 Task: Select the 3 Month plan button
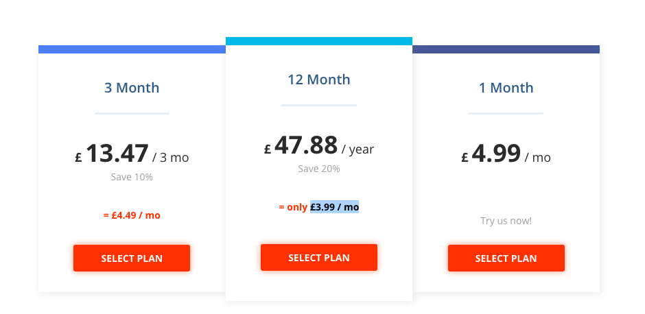click(132, 258)
